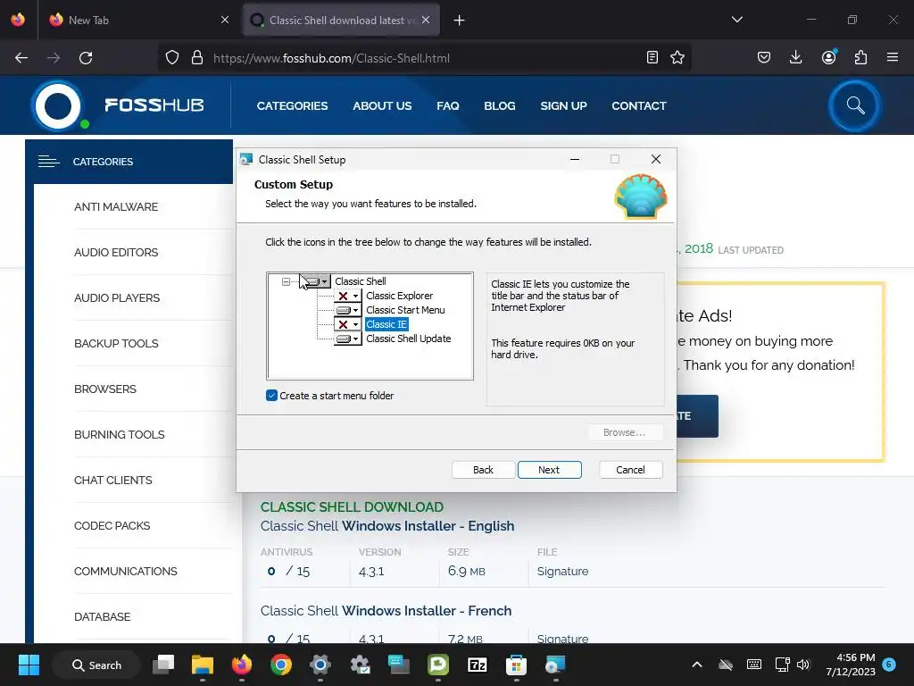This screenshot has width=914, height=686.
Task: Go back in Firefox
Action: (x=21, y=58)
